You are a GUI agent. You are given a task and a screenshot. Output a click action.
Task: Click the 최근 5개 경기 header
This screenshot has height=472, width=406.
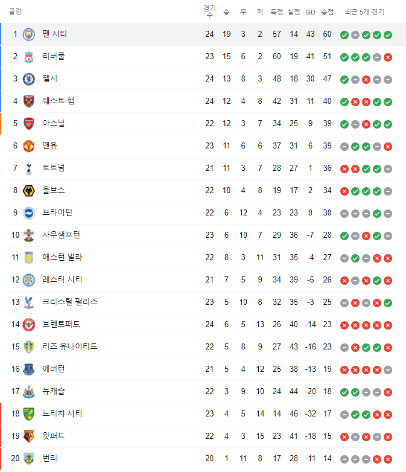tap(364, 12)
